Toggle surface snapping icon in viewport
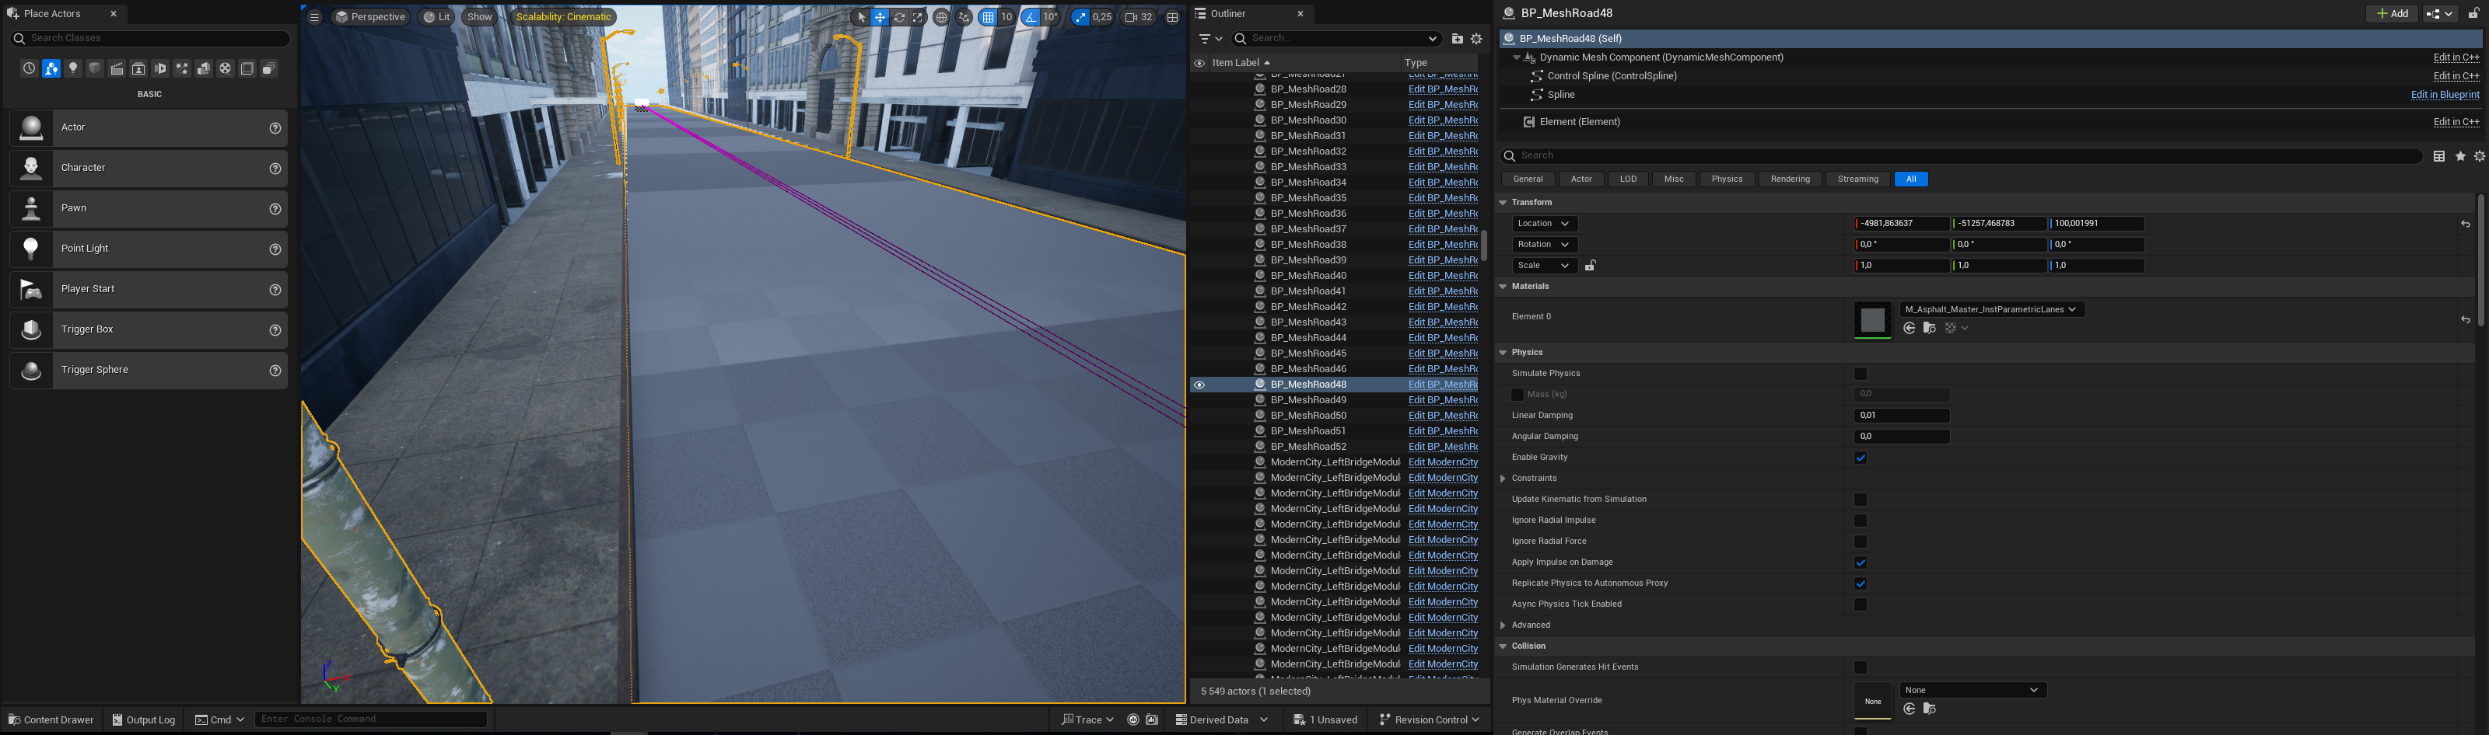 click(964, 17)
